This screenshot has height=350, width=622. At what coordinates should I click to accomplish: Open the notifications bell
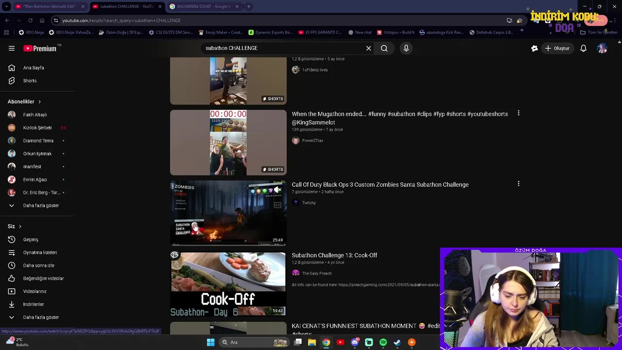click(583, 48)
